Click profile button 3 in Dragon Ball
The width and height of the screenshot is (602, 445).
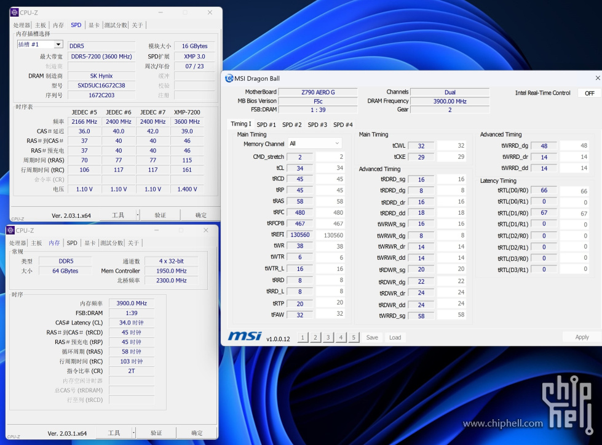pyautogui.click(x=328, y=337)
